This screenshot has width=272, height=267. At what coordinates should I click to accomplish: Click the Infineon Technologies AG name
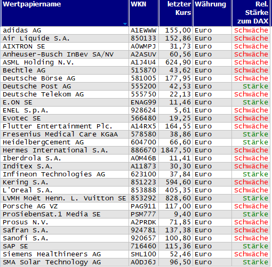click(x=54, y=174)
